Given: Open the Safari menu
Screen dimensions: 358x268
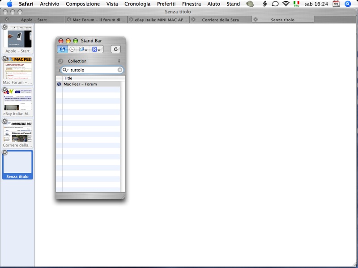Looking at the screenshot, I should pyautogui.click(x=26, y=4).
